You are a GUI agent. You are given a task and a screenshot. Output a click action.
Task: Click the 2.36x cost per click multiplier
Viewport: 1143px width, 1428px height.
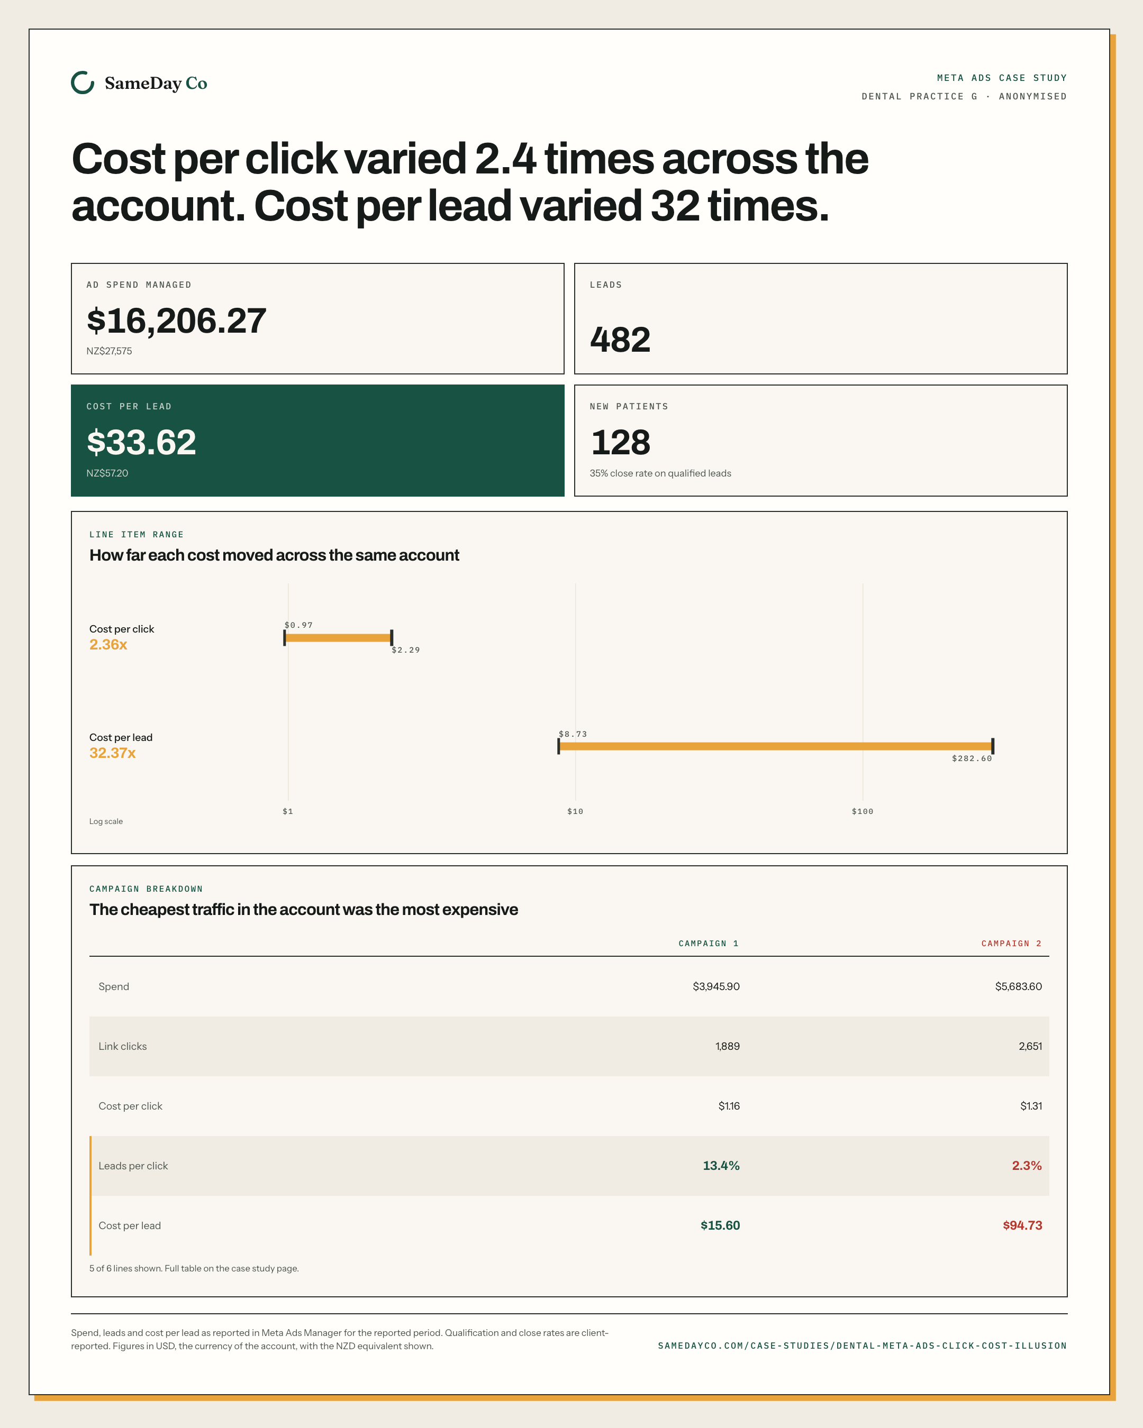coord(108,645)
